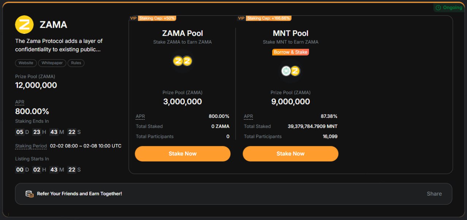Open the Rules link tag
This screenshot has height=220, width=467.
point(76,63)
